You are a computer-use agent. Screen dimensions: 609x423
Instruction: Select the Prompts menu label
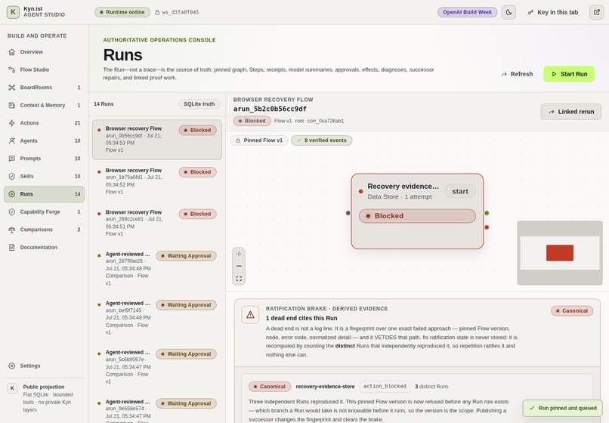coord(30,159)
